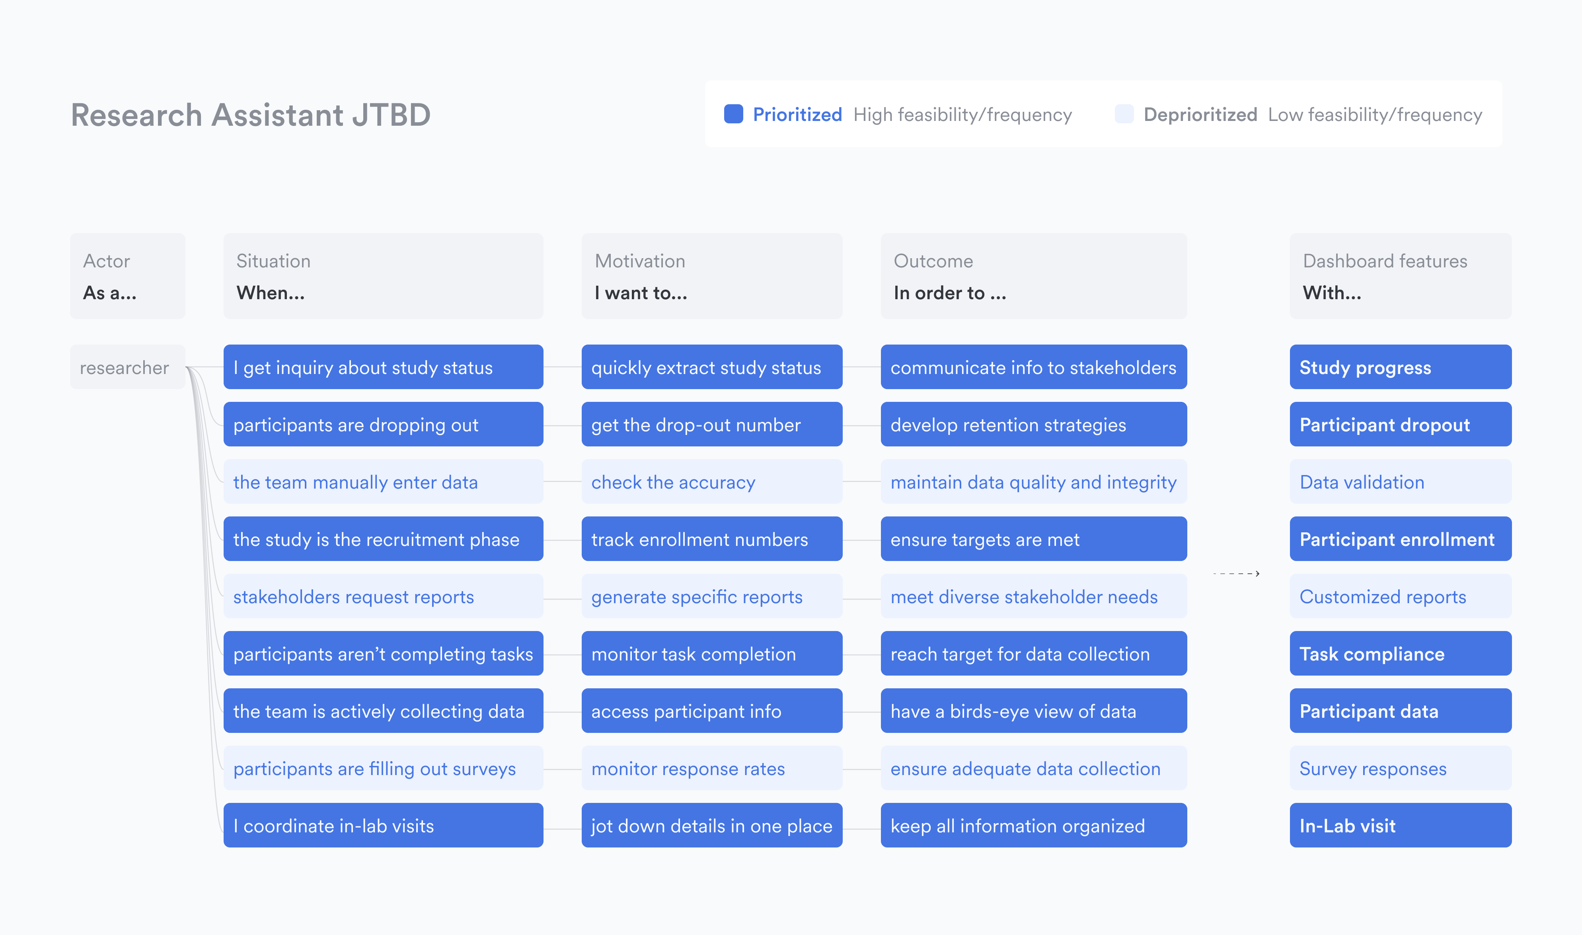Click the Study progress feature card

click(x=1400, y=367)
